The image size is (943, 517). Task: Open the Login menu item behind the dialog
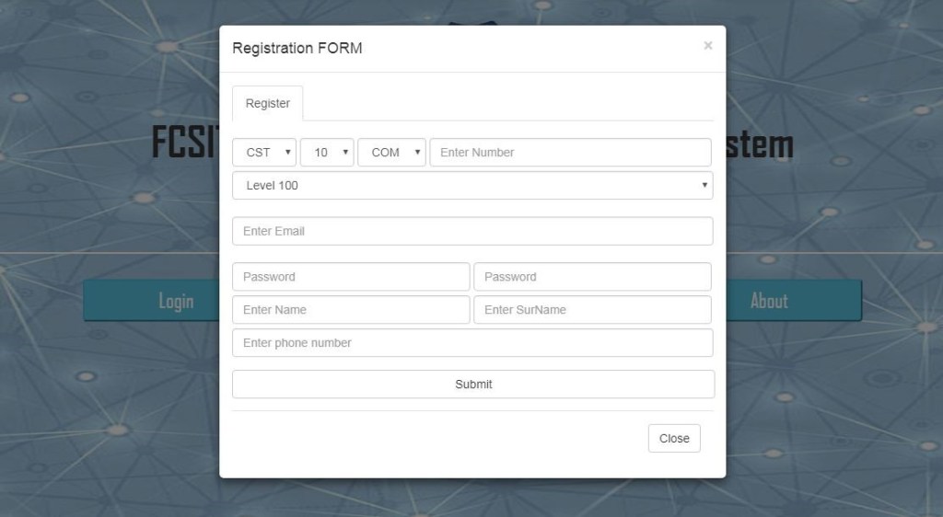click(176, 301)
